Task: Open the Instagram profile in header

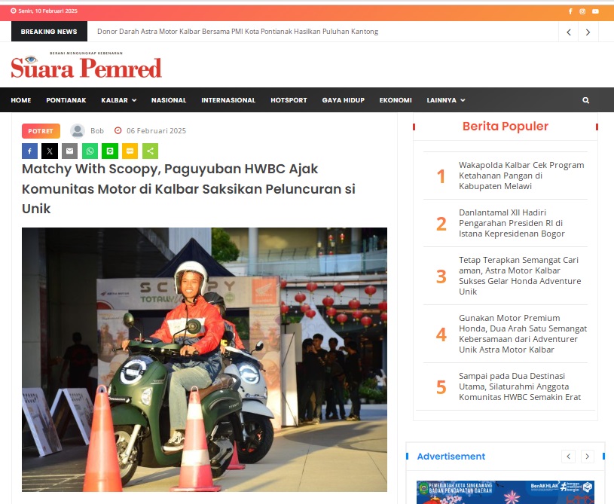Action: pyautogui.click(x=582, y=11)
